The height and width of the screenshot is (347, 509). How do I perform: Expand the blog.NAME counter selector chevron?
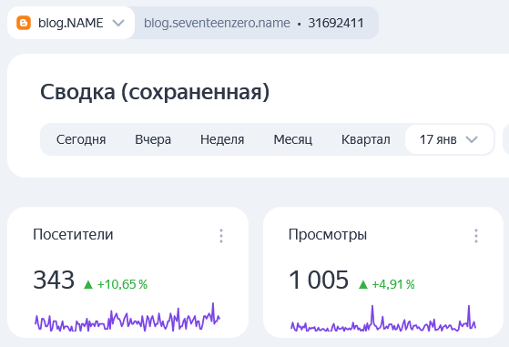pyautogui.click(x=118, y=23)
